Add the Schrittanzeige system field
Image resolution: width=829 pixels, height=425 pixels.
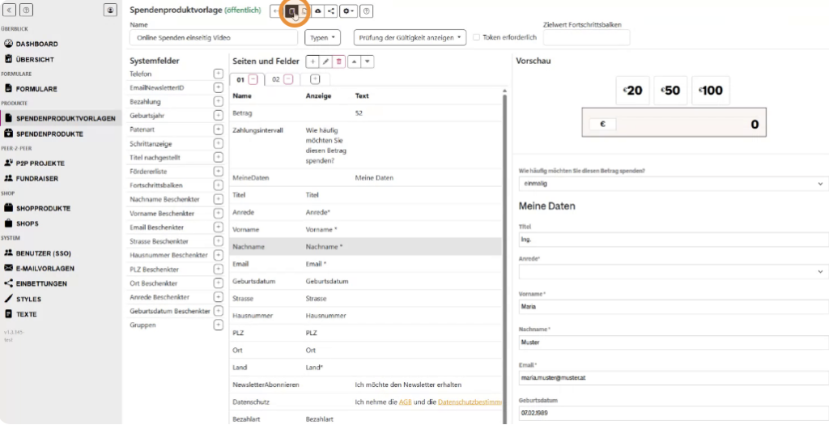[x=218, y=143]
